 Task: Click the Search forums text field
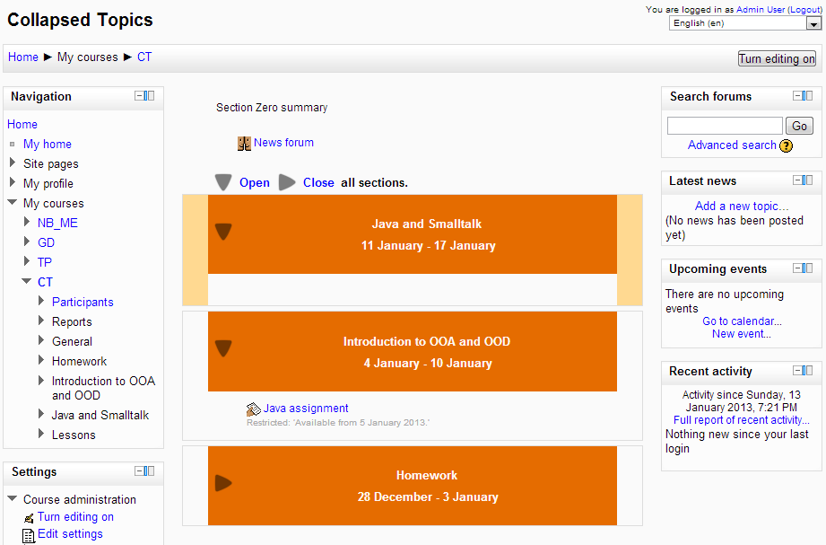(x=725, y=126)
